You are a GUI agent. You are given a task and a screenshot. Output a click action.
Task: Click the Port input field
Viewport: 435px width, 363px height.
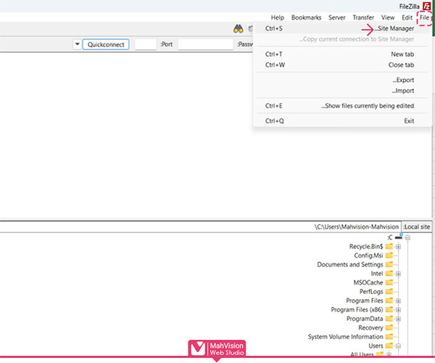coord(146,44)
